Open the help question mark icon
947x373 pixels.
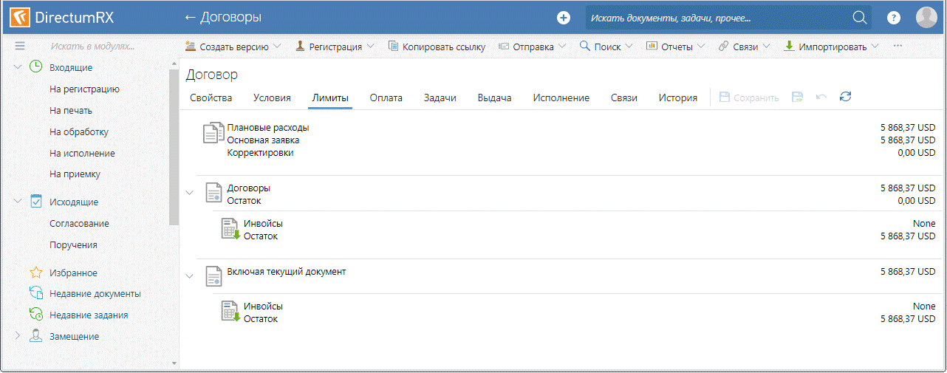click(x=894, y=18)
